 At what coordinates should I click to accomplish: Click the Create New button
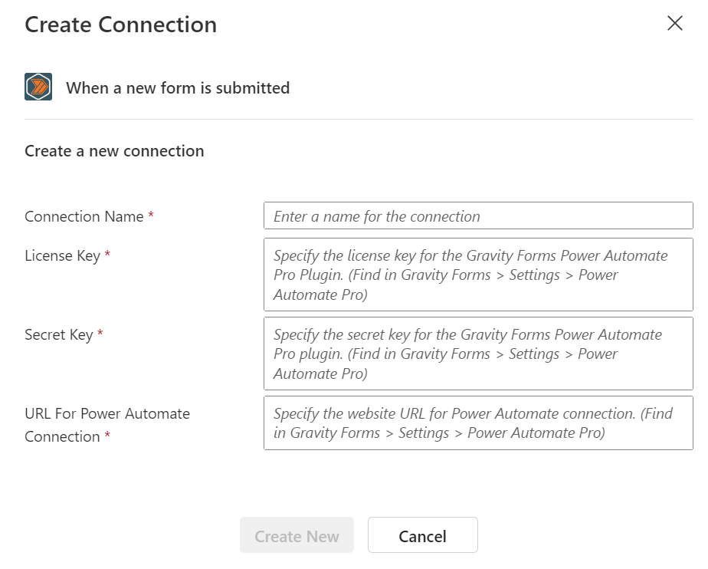(297, 535)
